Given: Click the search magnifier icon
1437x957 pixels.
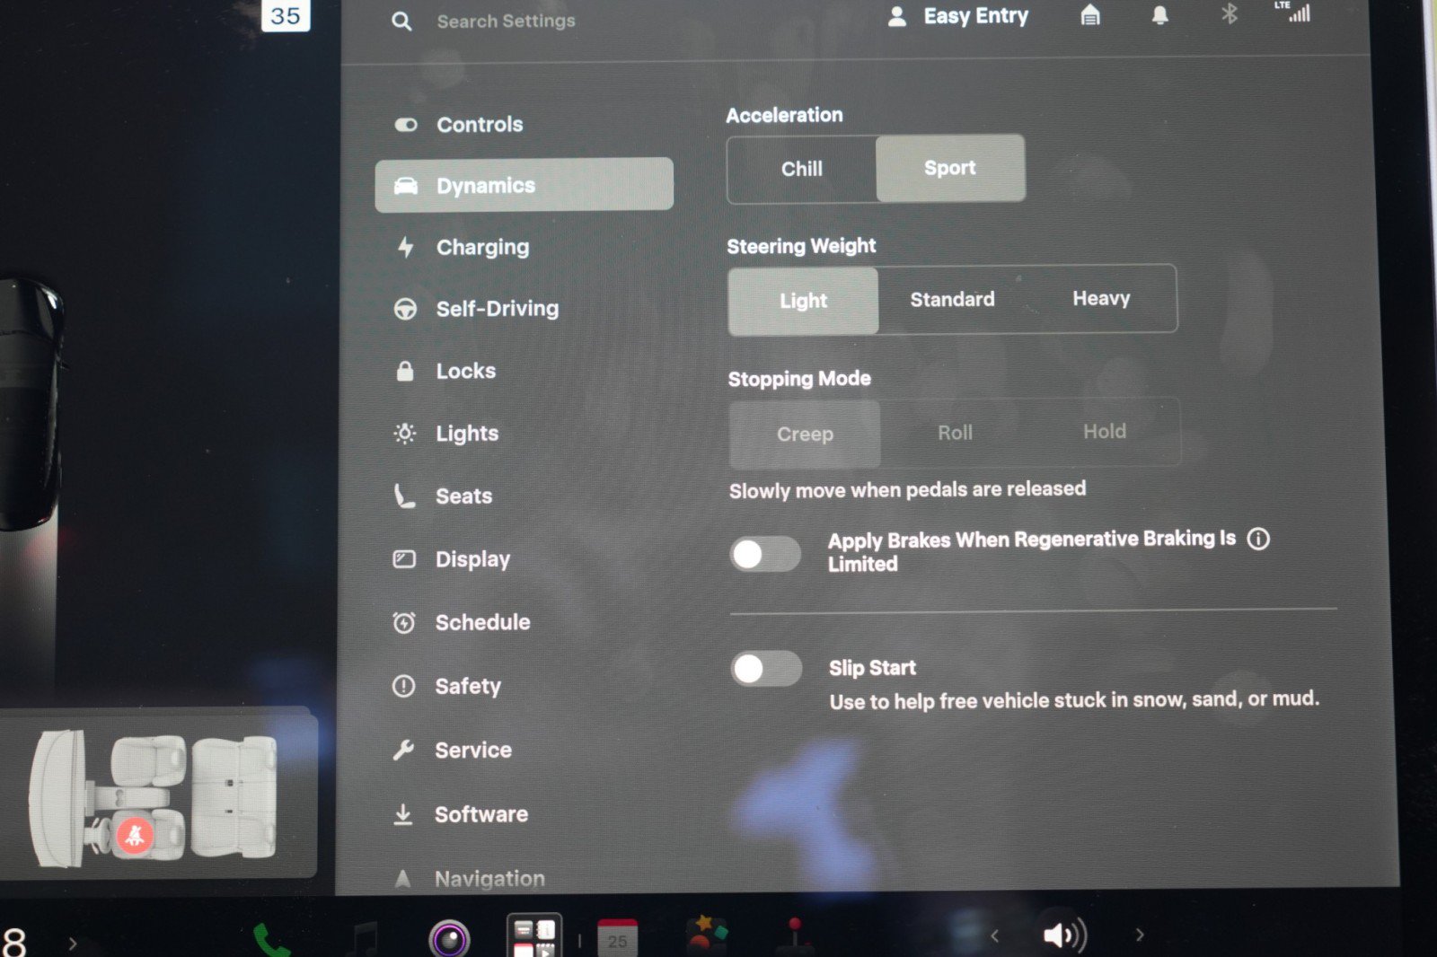Looking at the screenshot, I should (x=401, y=22).
